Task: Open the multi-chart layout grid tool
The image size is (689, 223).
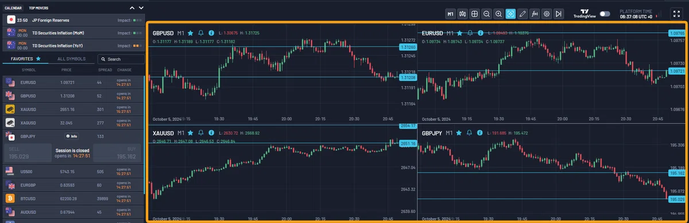Action: click(x=475, y=13)
